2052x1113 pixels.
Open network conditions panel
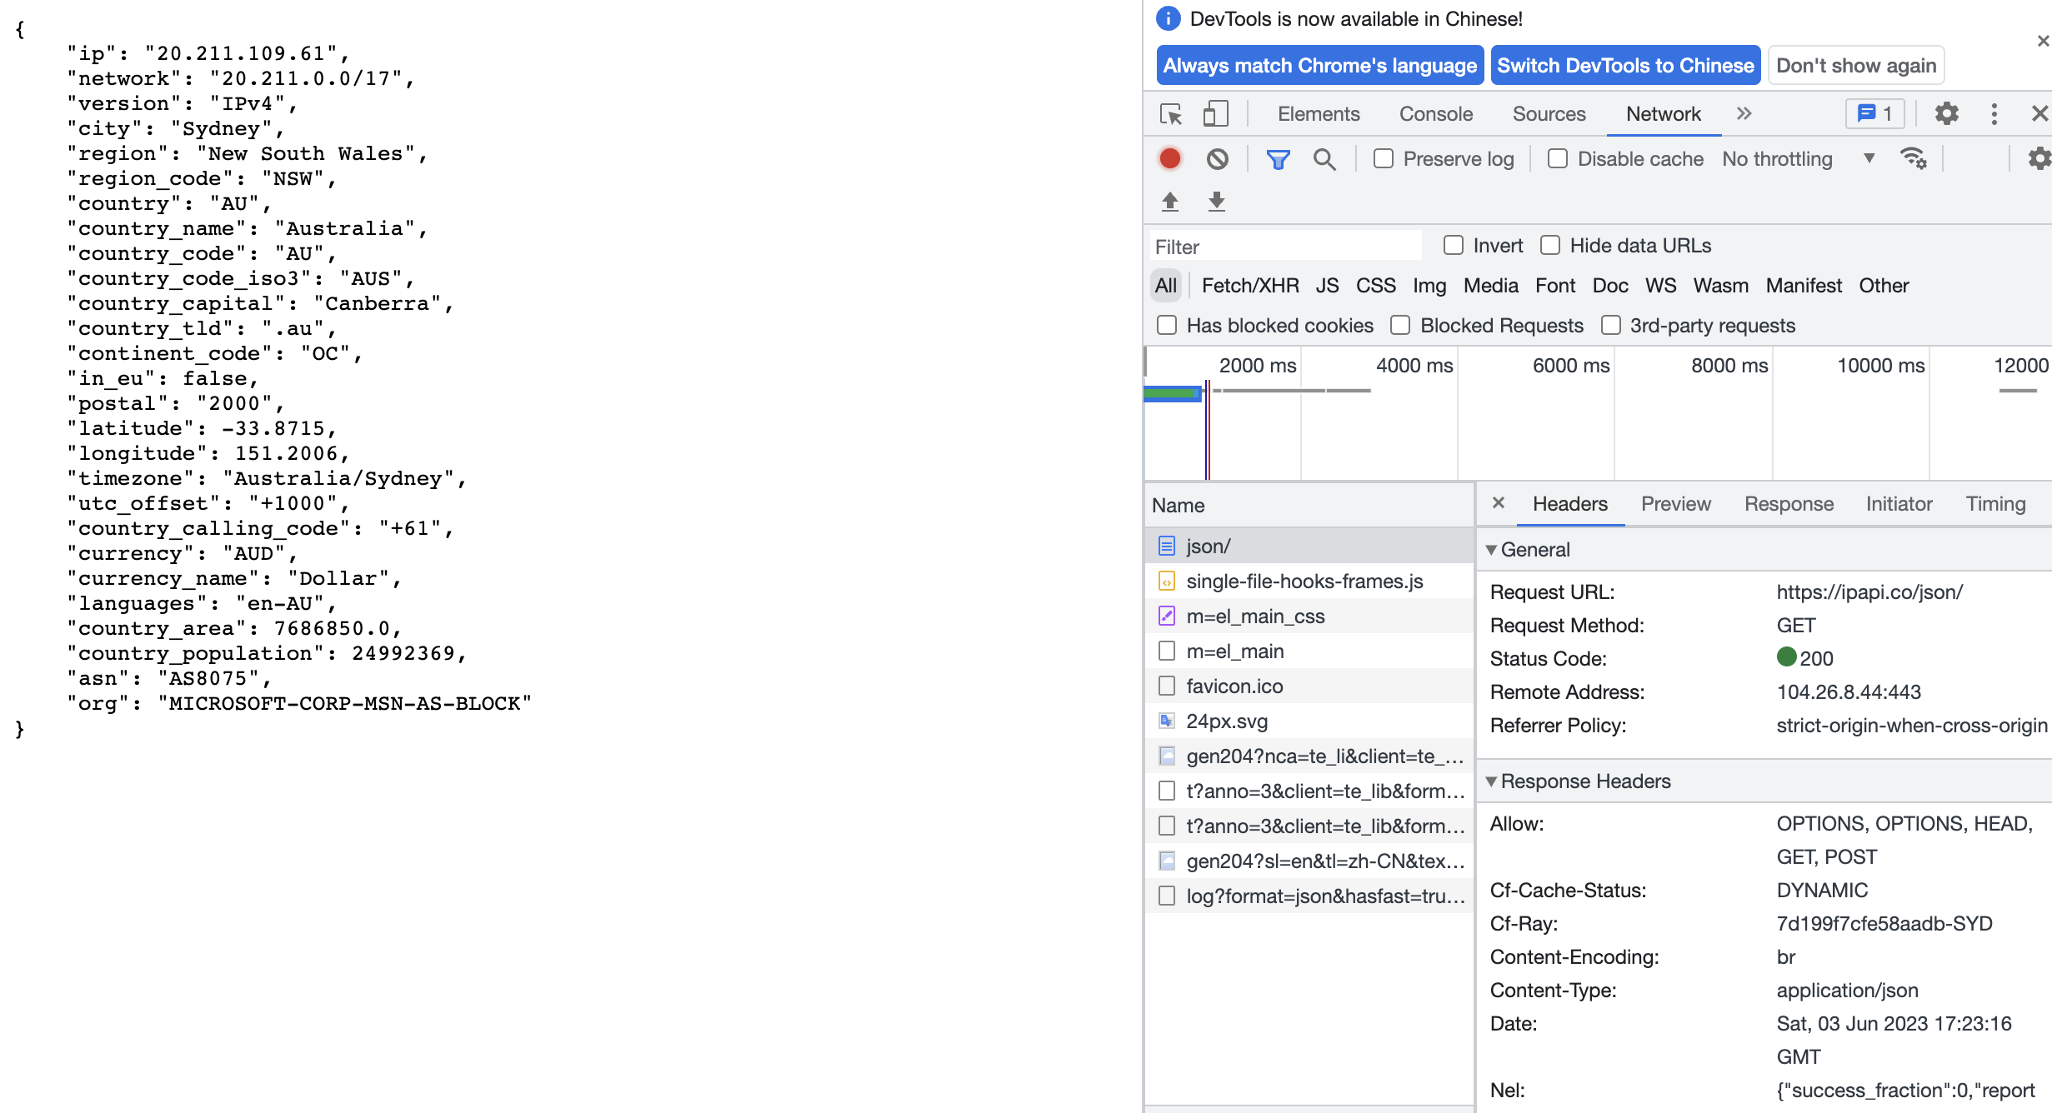1914,158
